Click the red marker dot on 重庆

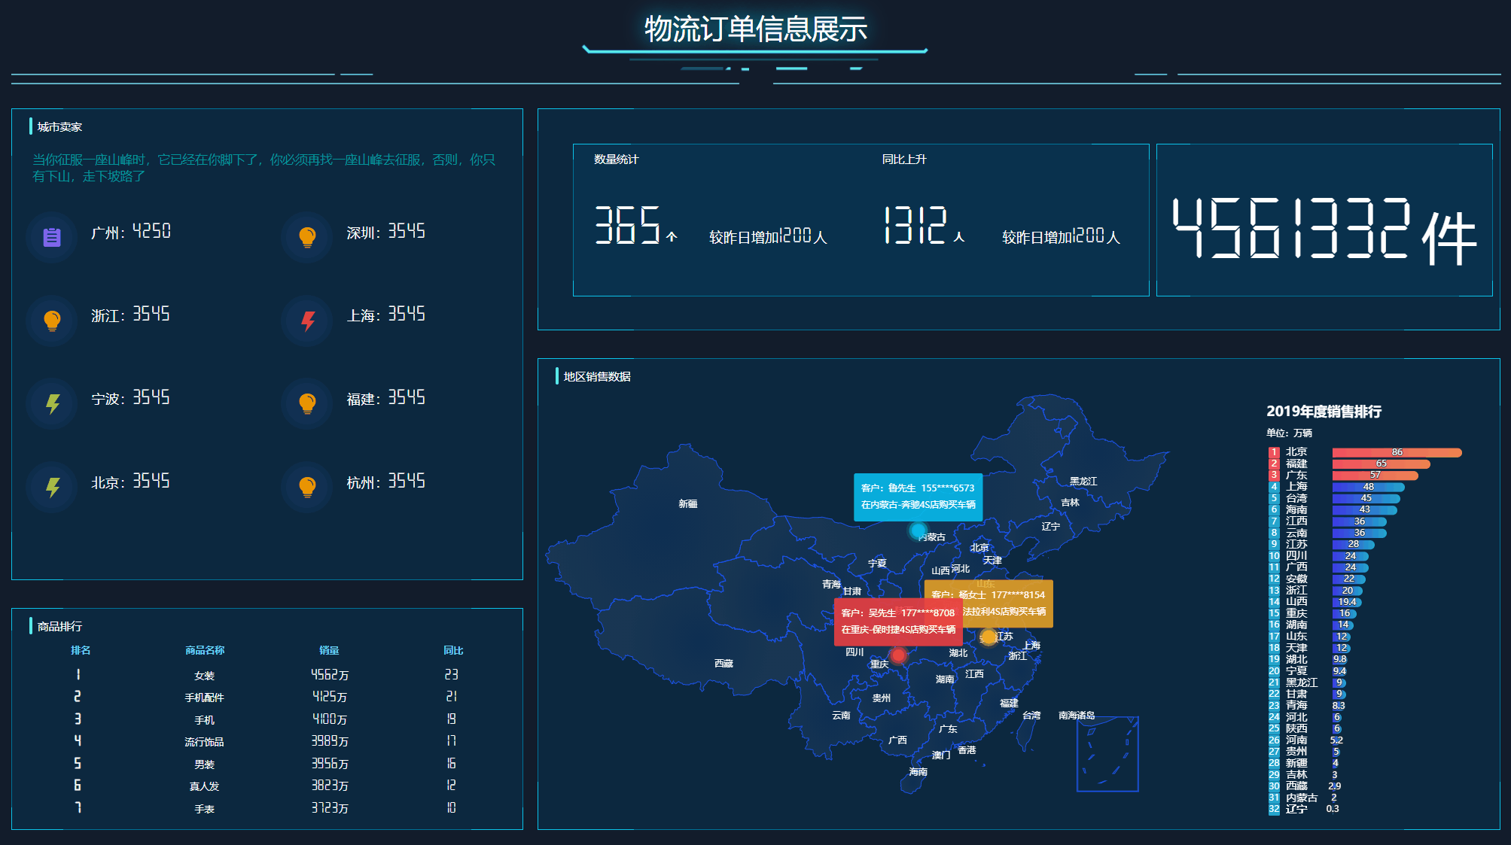(897, 655)
